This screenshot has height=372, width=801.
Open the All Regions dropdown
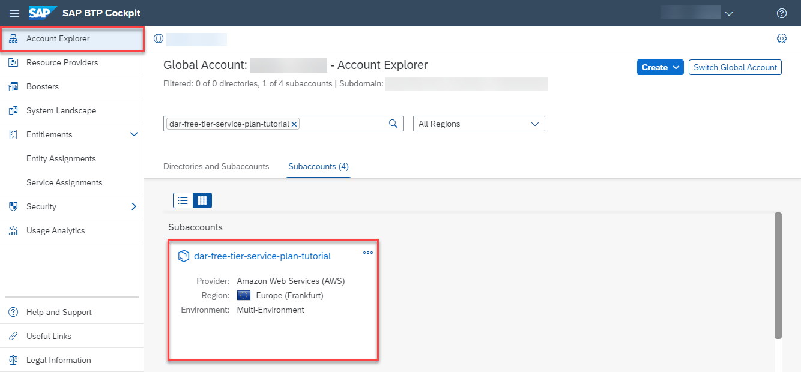pyautogui.click(x=479, y=124)
